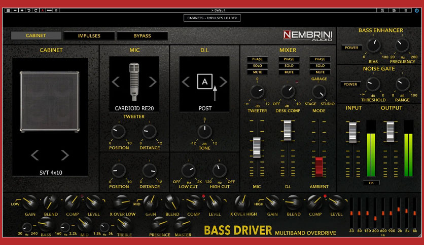Click the undo arrow icon
This screenshot has width=424, height=245.
click(x=29, y=10)
